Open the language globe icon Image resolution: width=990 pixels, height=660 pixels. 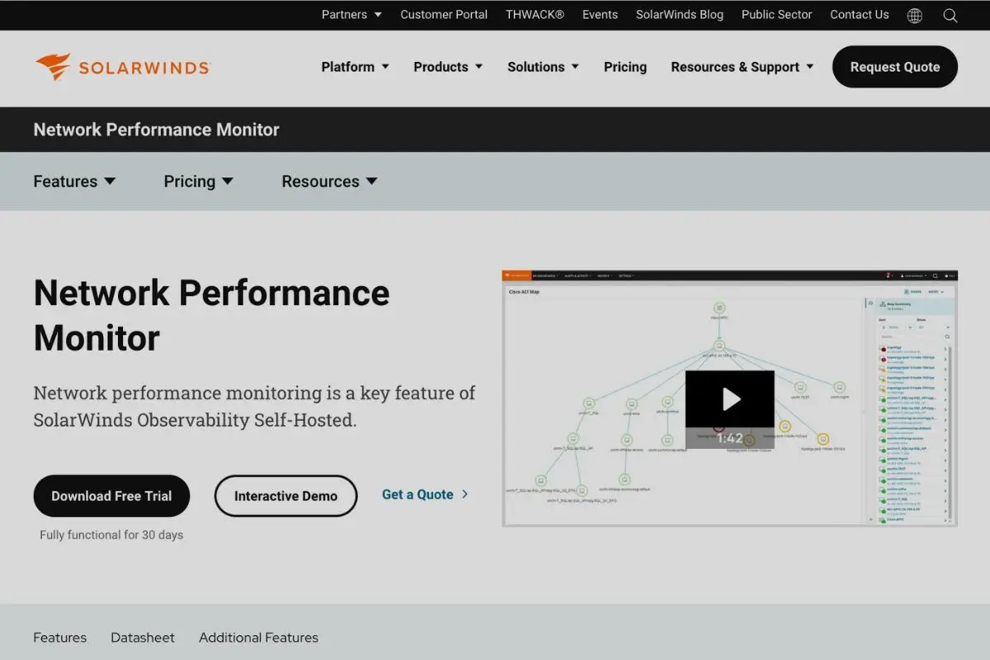tap(914, 15)
